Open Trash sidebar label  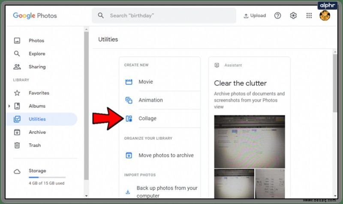pos(35,145)
